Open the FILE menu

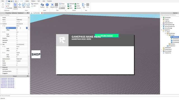3,1
